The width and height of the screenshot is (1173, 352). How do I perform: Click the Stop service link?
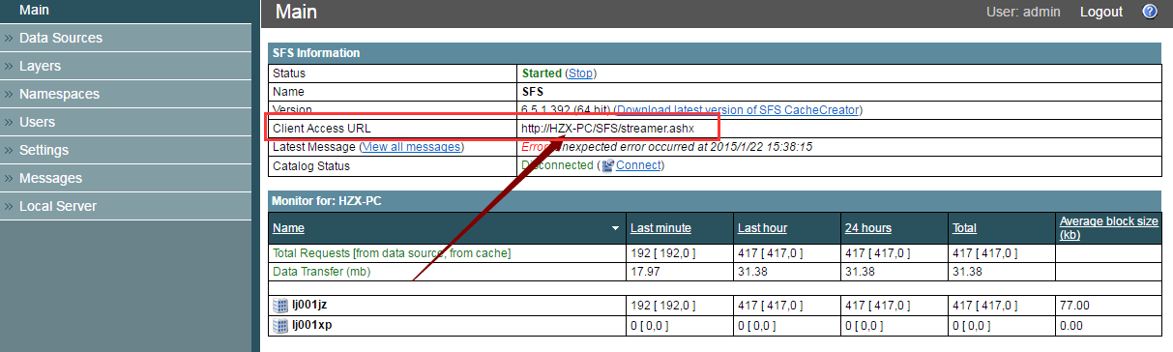(581, 73)
